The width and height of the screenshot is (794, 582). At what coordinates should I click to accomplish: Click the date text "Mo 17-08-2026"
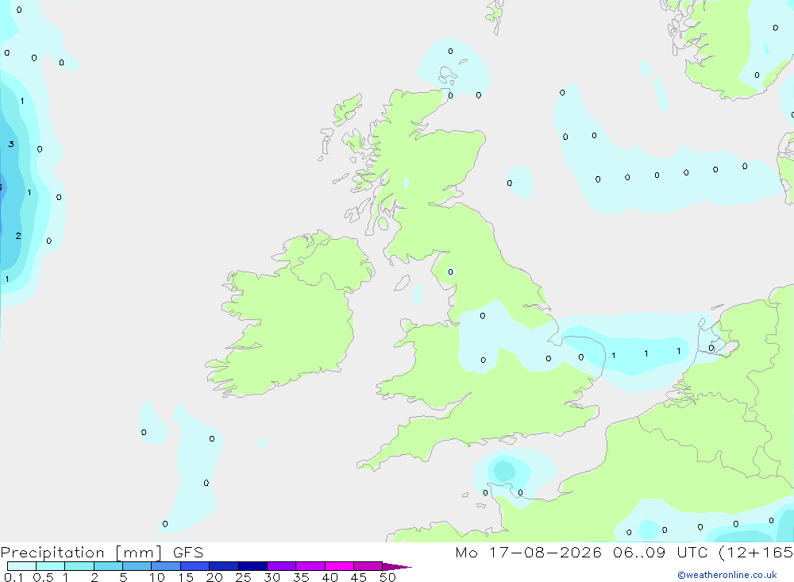528,552
